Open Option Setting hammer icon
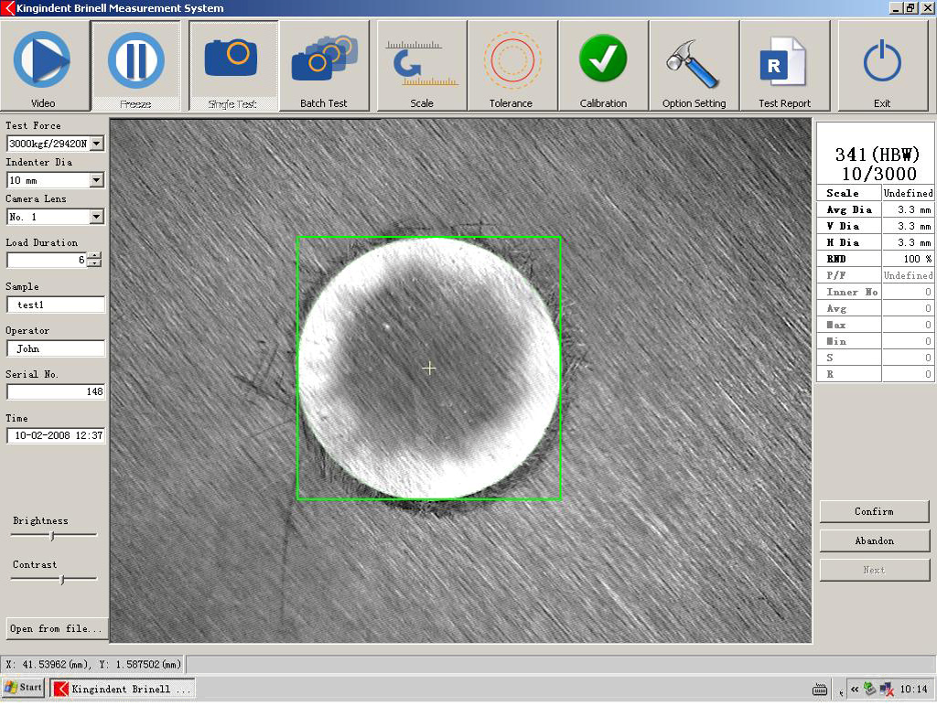This screenshot has width=937, height=706. coord(694,64)
